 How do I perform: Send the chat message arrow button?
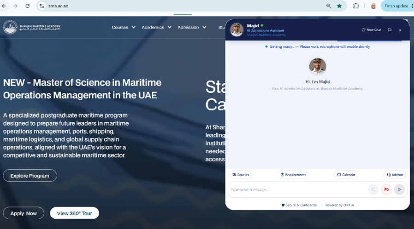pos(399,189)
